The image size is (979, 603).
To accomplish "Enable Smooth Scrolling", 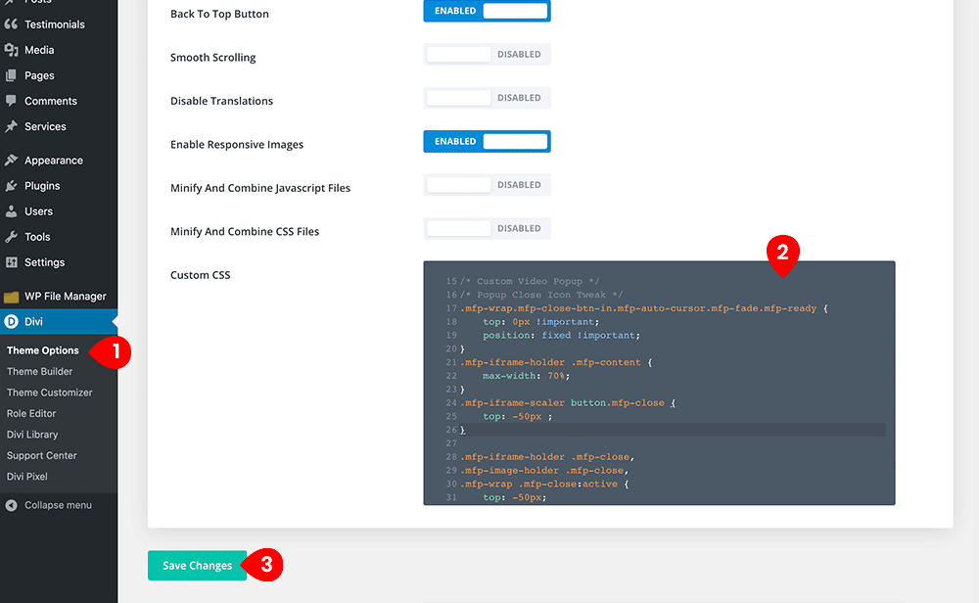I will coord(487,54).
